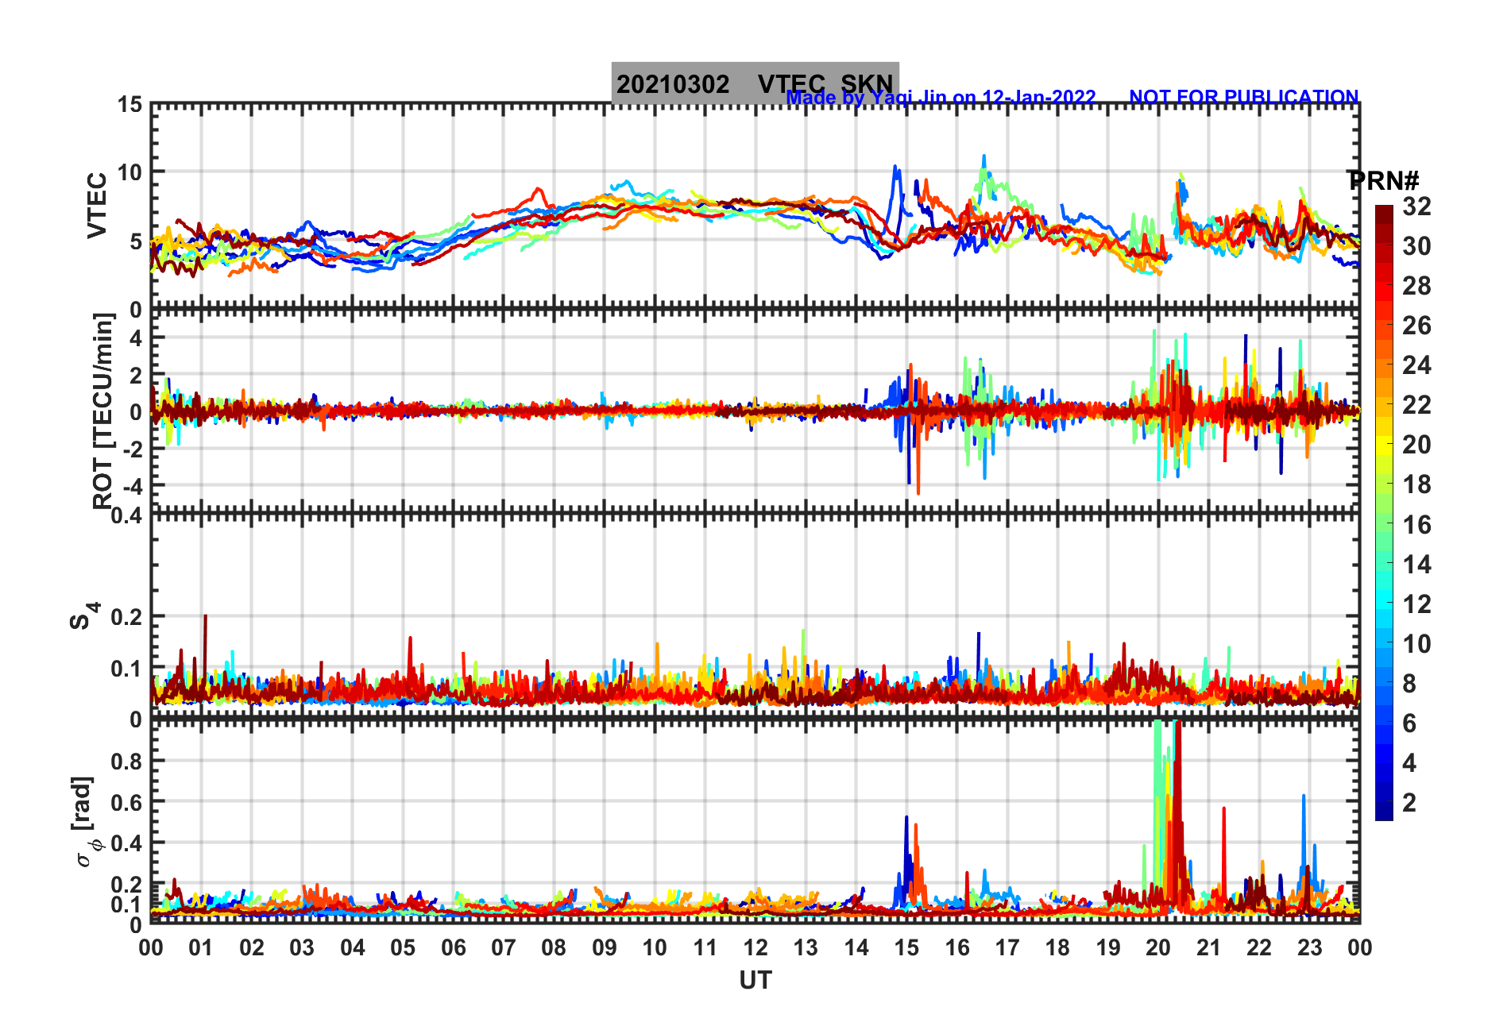The image size is (1511, 1026).
Task: Click the "NOT FOR PUBLICATION" notice
Action: point(1244,97)
